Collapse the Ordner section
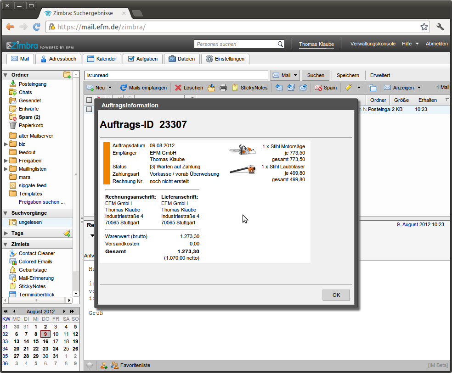452x373 pixels. tap(5, 75)
